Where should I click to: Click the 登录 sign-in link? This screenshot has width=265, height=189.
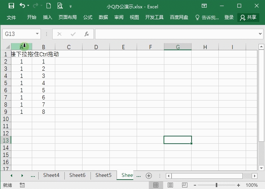pyautogui.click(x=229, y=17)
